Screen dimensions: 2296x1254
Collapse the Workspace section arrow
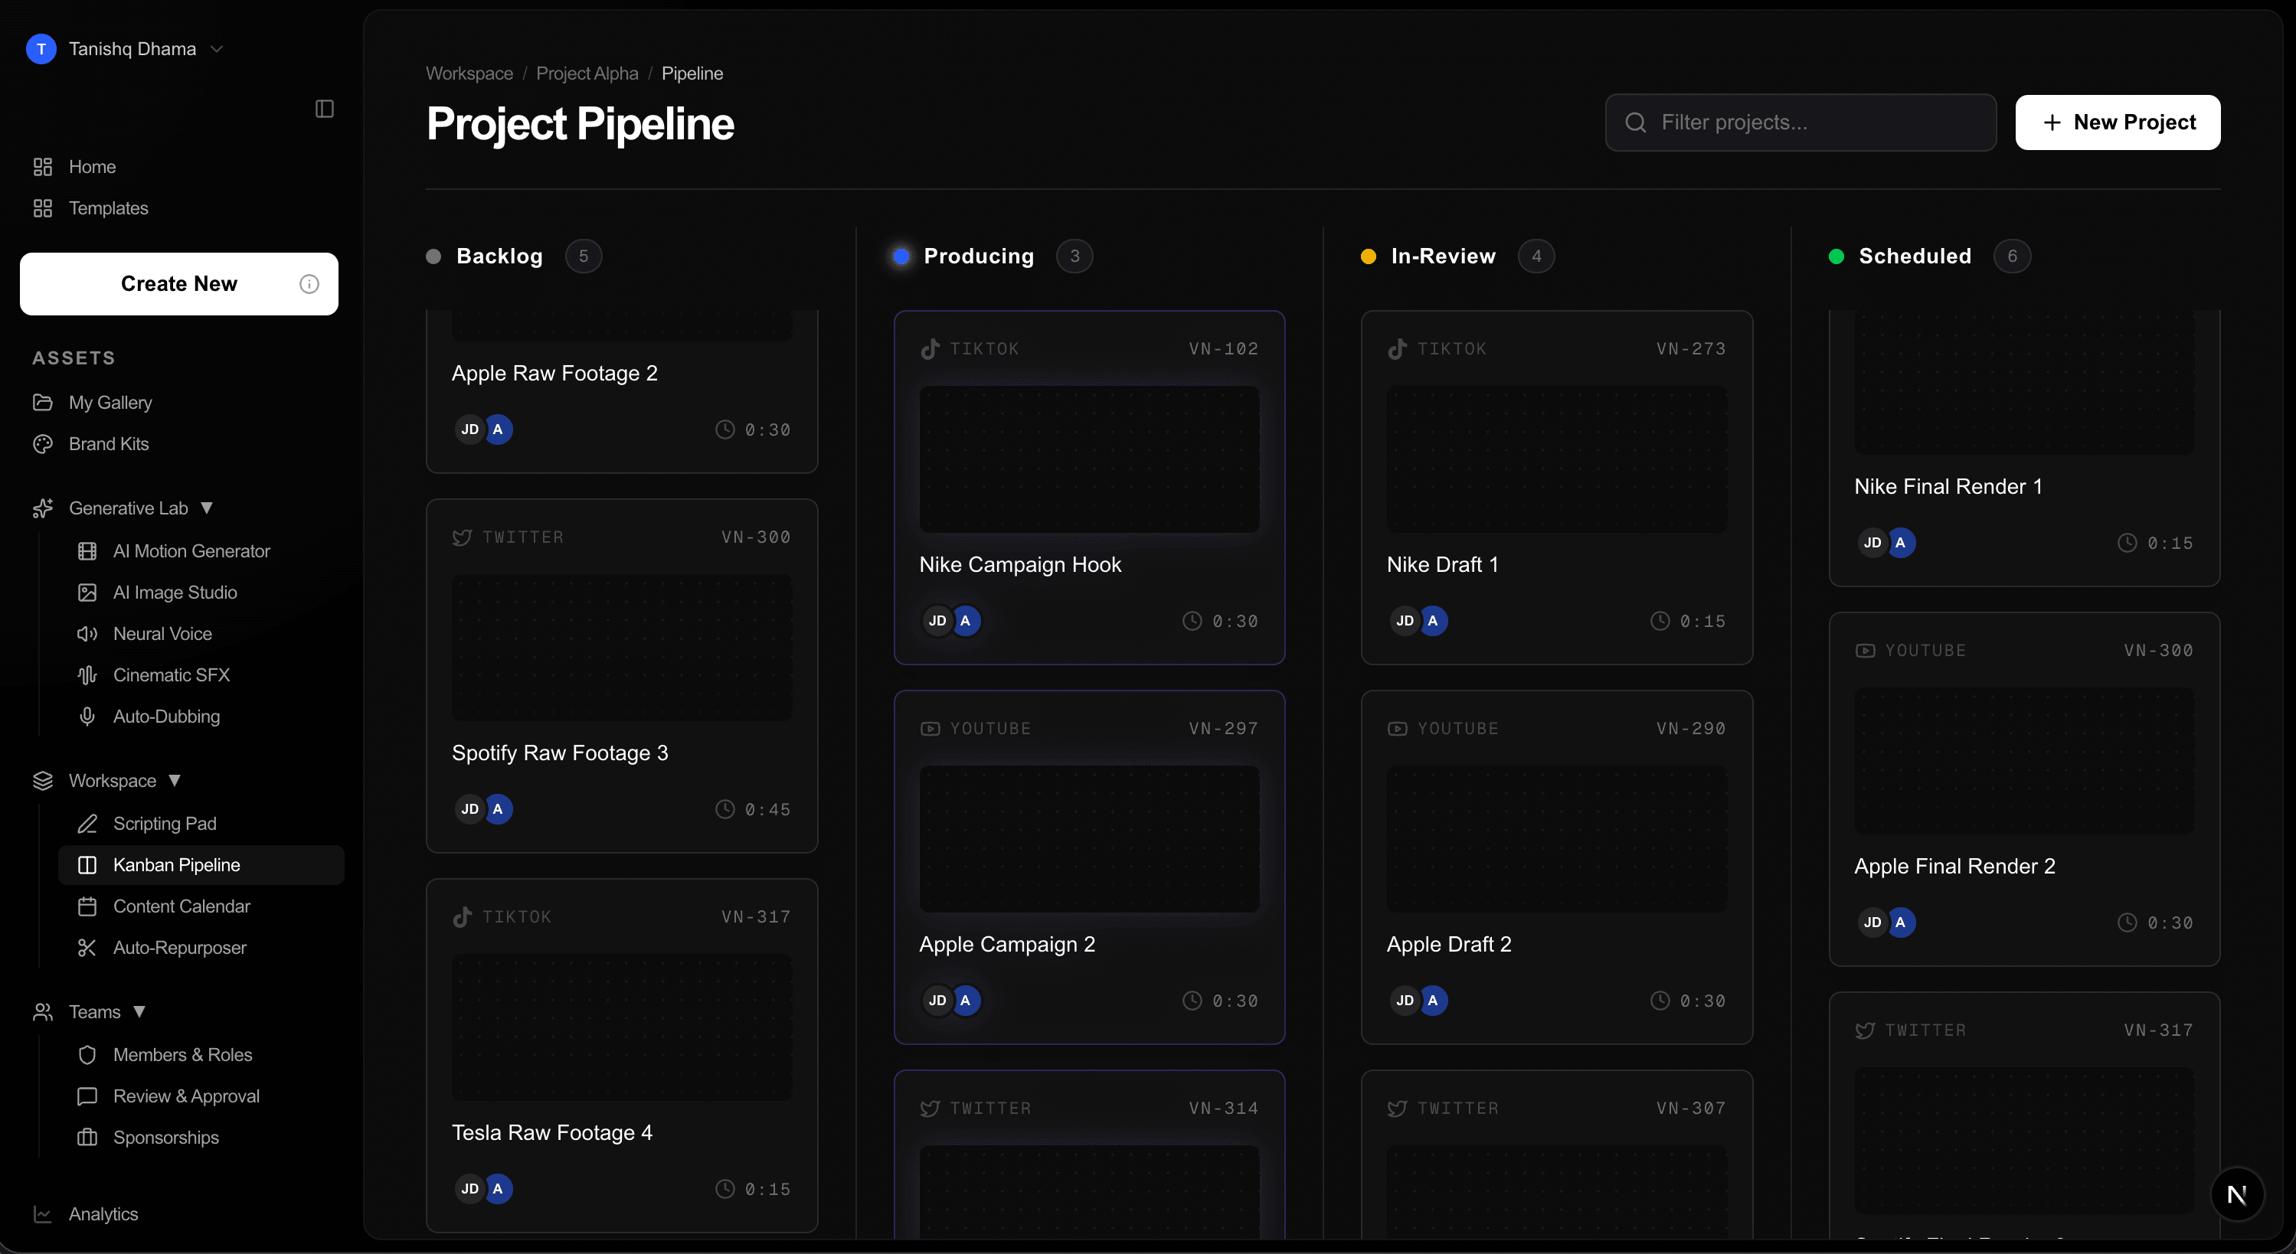pyautogui.click(x=175, y=781)
